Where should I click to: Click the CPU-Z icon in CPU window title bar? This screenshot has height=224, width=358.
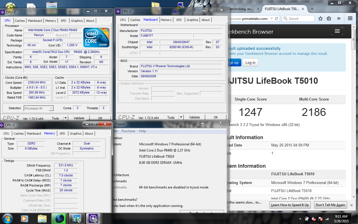pyautogui.click(x=3, y=12)
